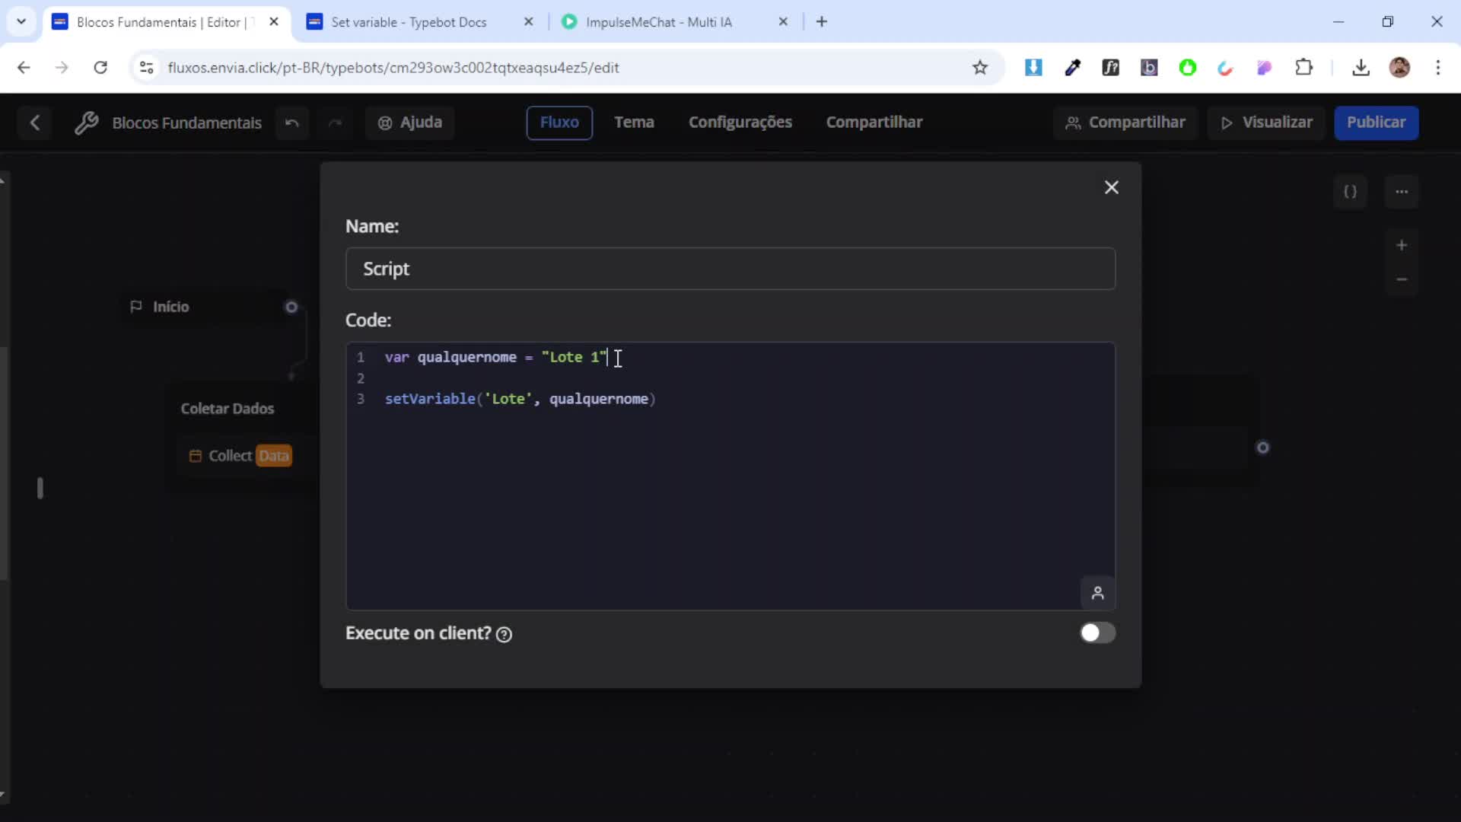Screen dimensions: 1461x822
Task: Click the Script name input field
Action: click(x=730, y=269)
